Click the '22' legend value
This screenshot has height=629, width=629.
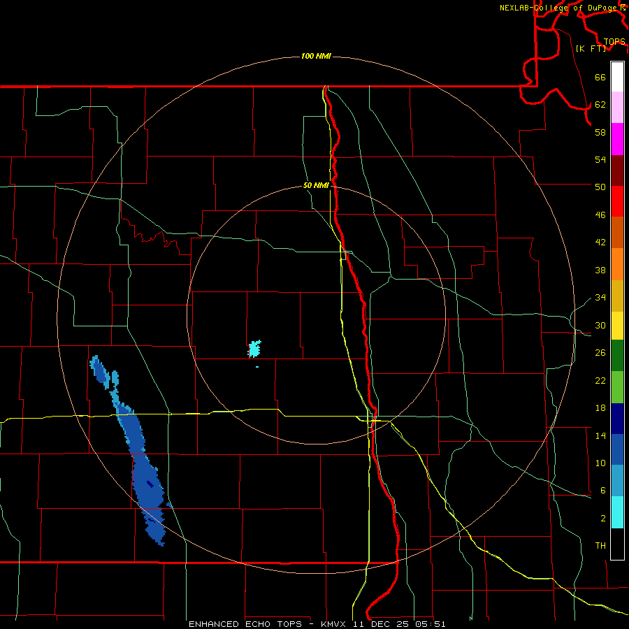[x=600, y=381]
